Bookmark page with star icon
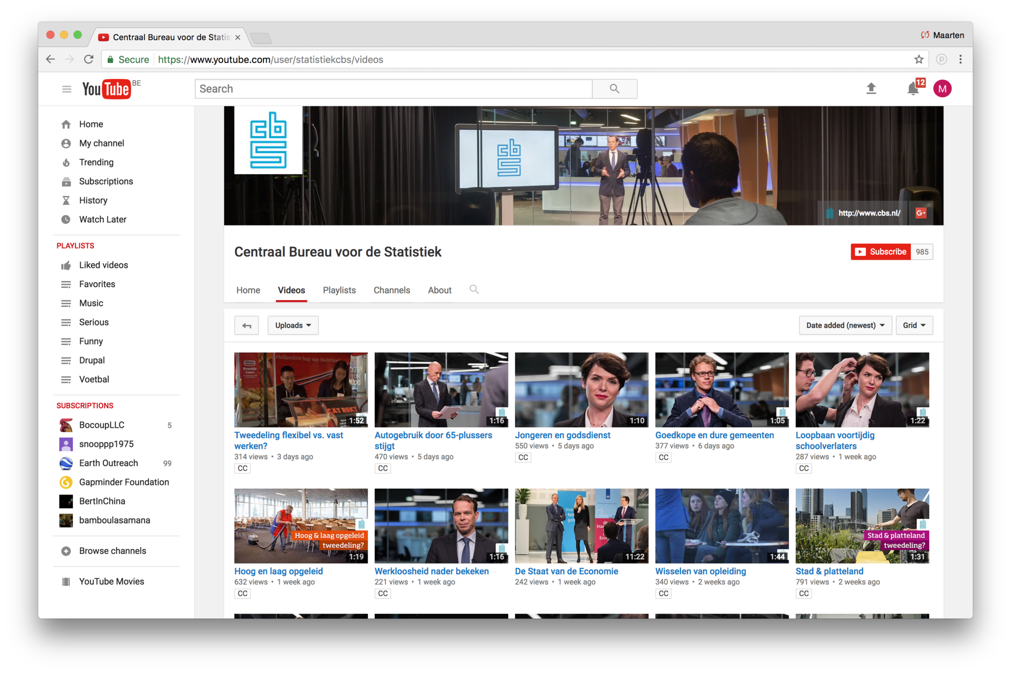 (x=919, y=60)
